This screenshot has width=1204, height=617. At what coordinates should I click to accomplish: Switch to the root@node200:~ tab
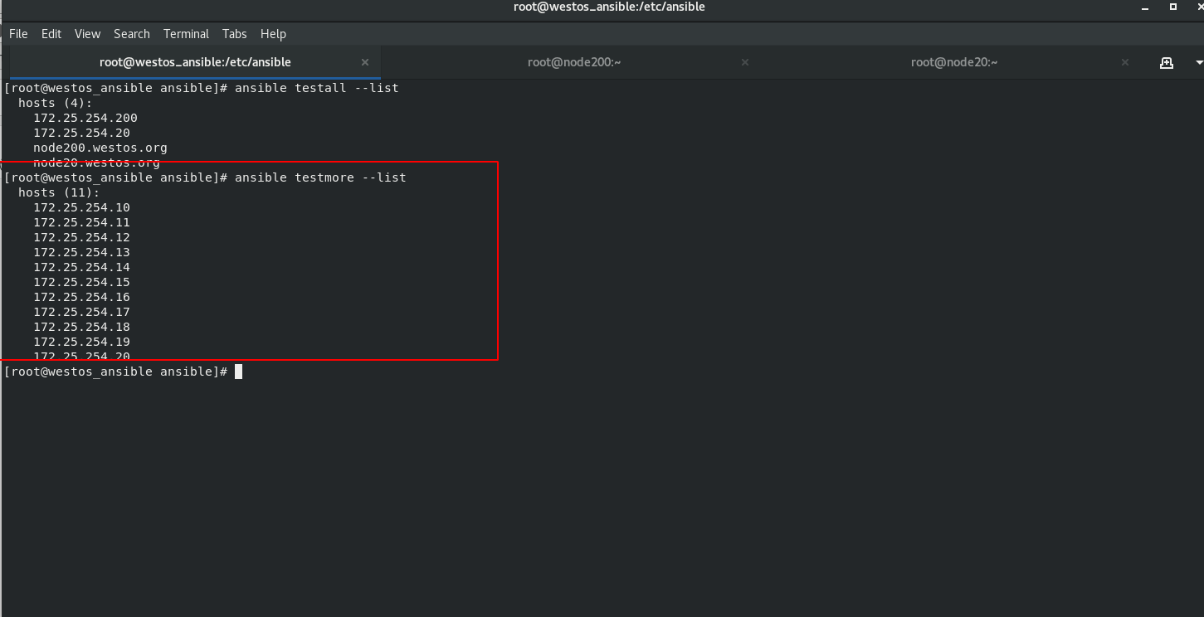[574, 62]
